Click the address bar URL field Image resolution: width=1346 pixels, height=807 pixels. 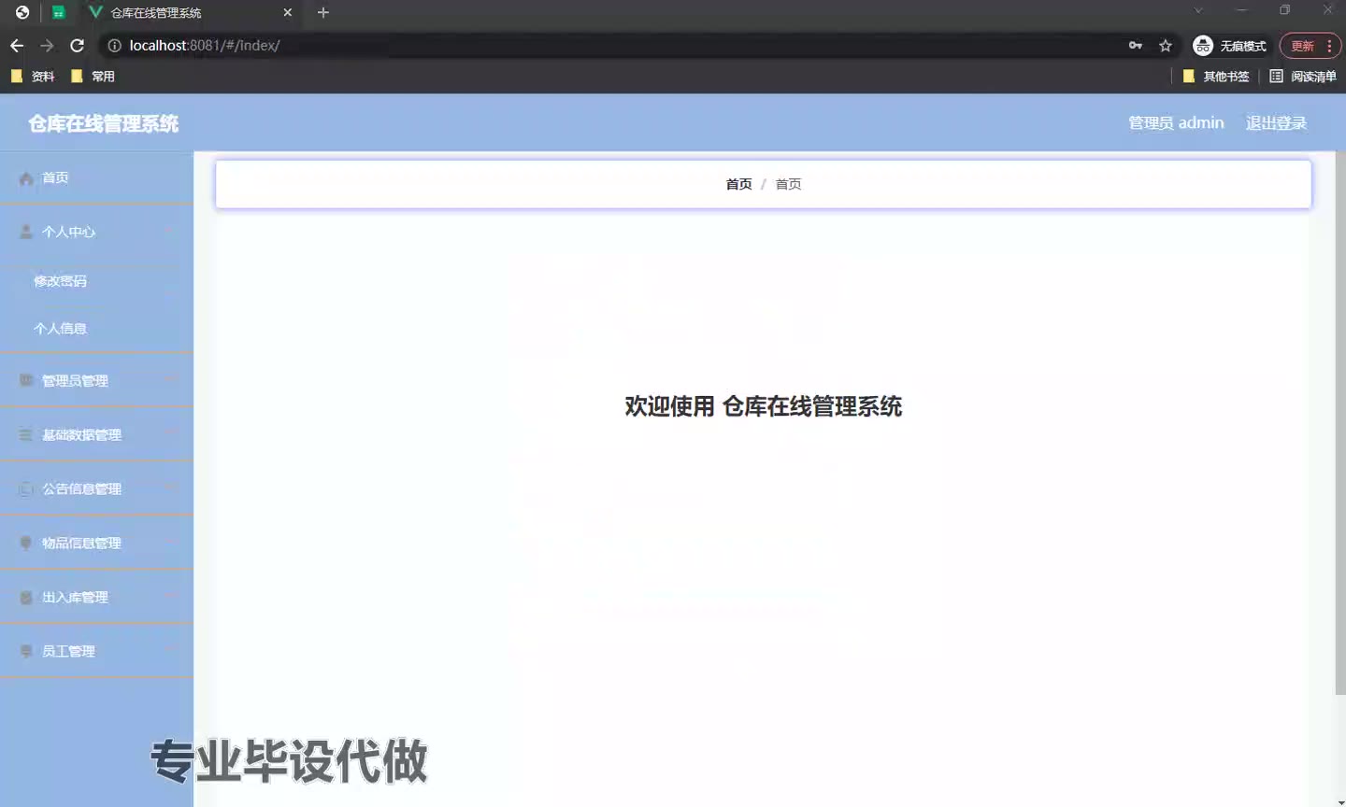(617, 45)
